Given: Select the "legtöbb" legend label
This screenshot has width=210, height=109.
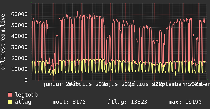Looking at the screenshot, I should point(26,95).
